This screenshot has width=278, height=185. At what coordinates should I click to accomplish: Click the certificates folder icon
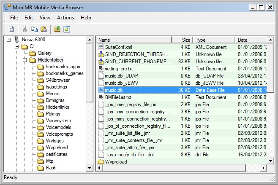[x=41, y=154]
